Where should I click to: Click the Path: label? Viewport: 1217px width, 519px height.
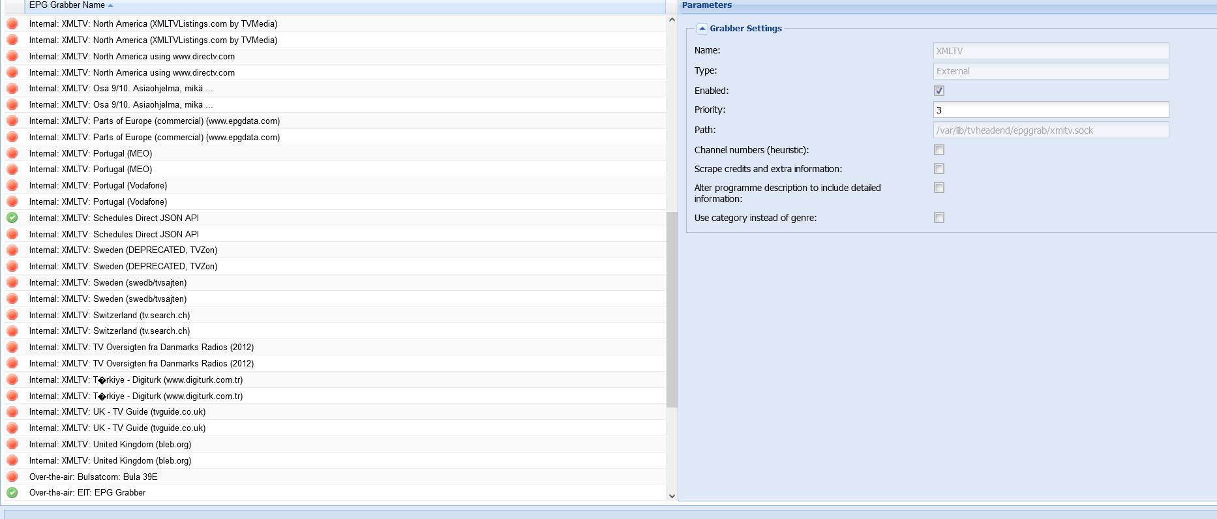tap(705, 130)
